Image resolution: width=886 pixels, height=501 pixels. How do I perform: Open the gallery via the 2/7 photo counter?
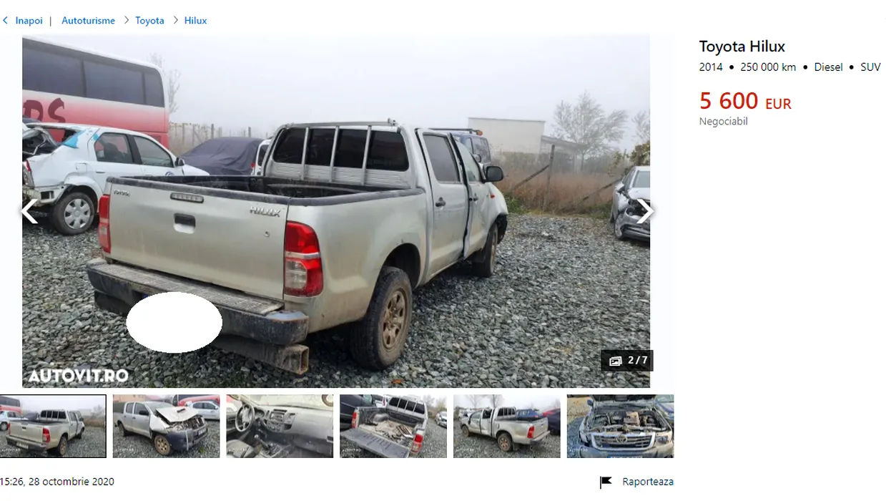628,361
